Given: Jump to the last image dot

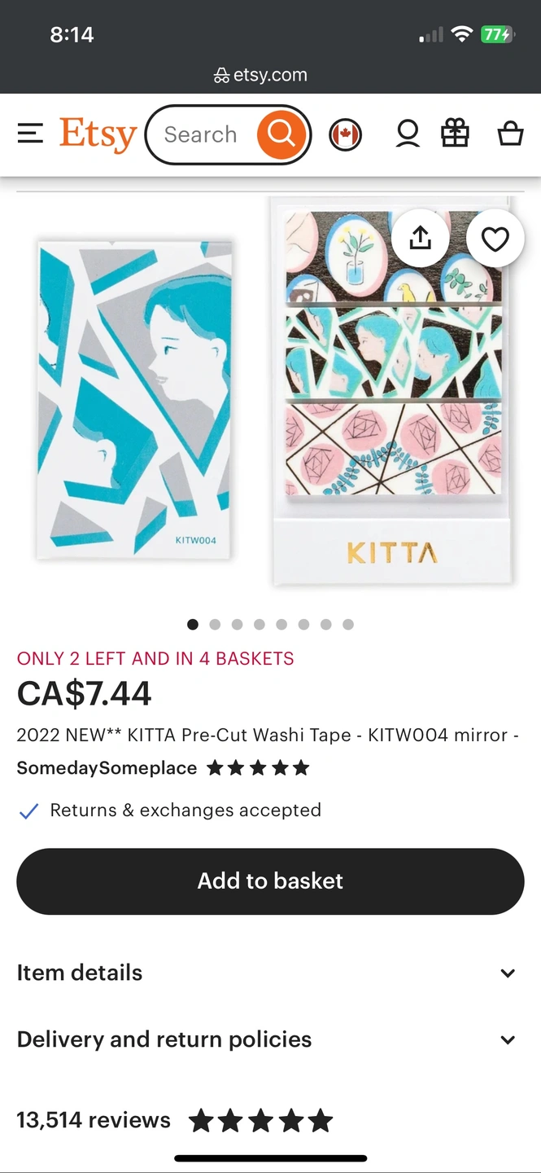Looking at the screenshot, I should point(348,625).
